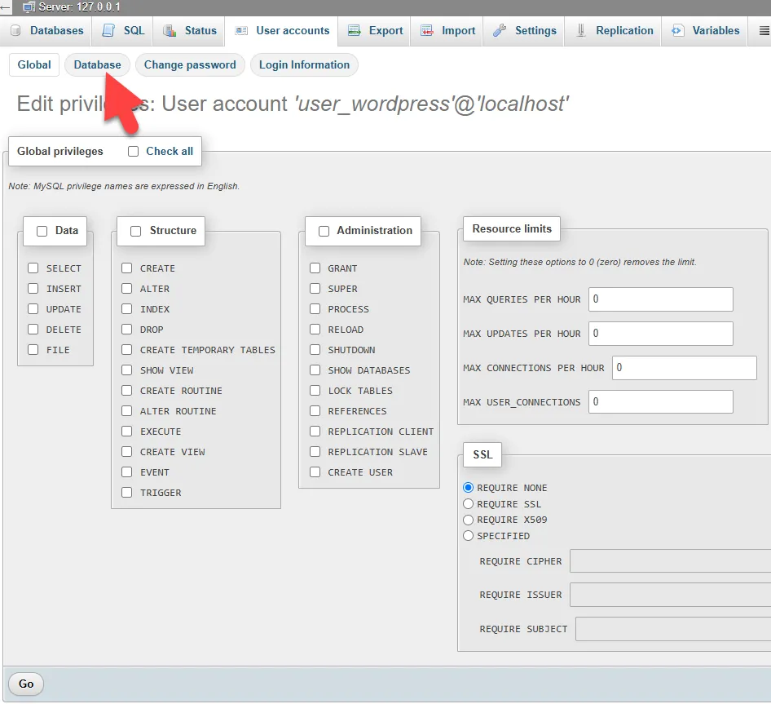This screenshot has width=771, height=704.
Task: Enable the INSERT privilege
Action: click(33, 289)
